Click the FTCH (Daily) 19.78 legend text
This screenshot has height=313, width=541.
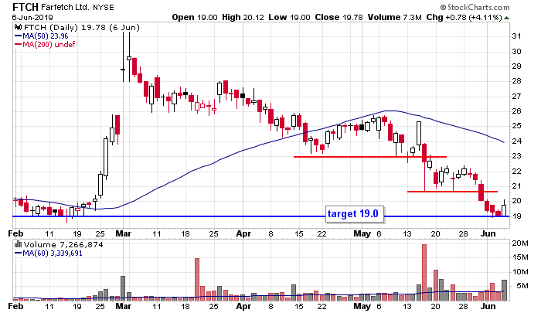tap(81, 28)
